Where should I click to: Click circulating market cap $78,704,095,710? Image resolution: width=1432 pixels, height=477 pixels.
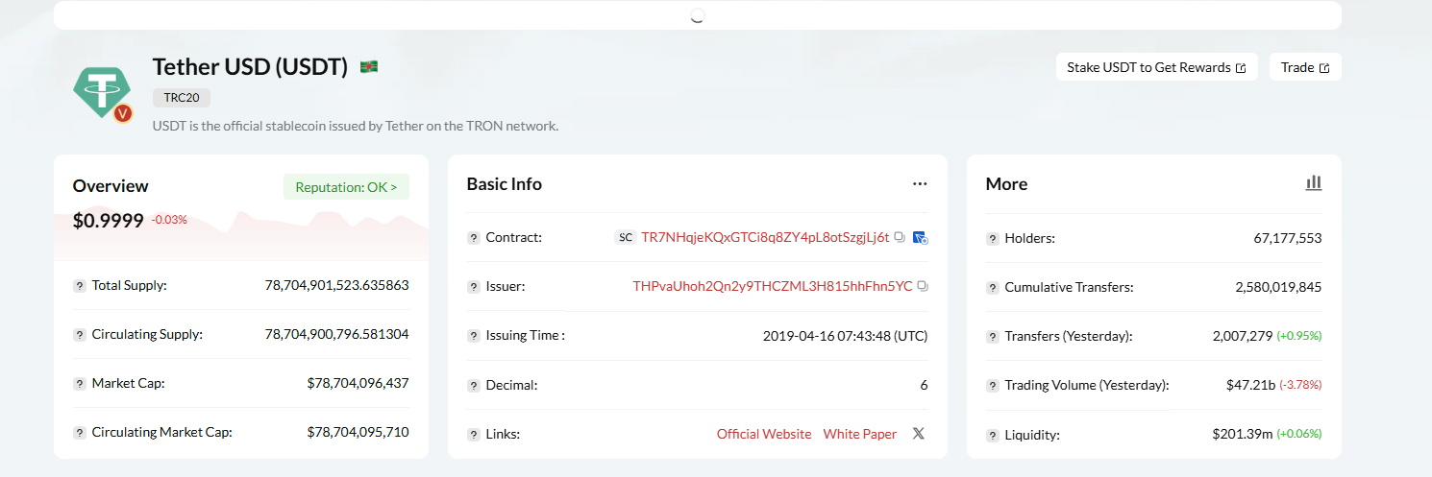358,432
